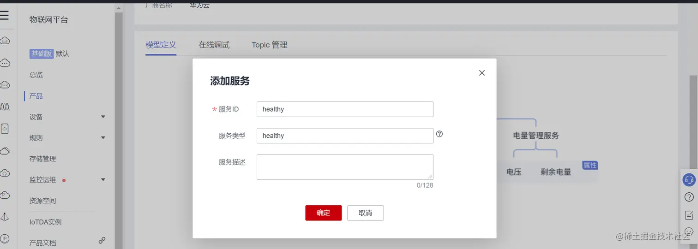The width and height of the screenshot is (698, 249).
Task: Select 产品 in the sidebar
Action: pos(36,96)
